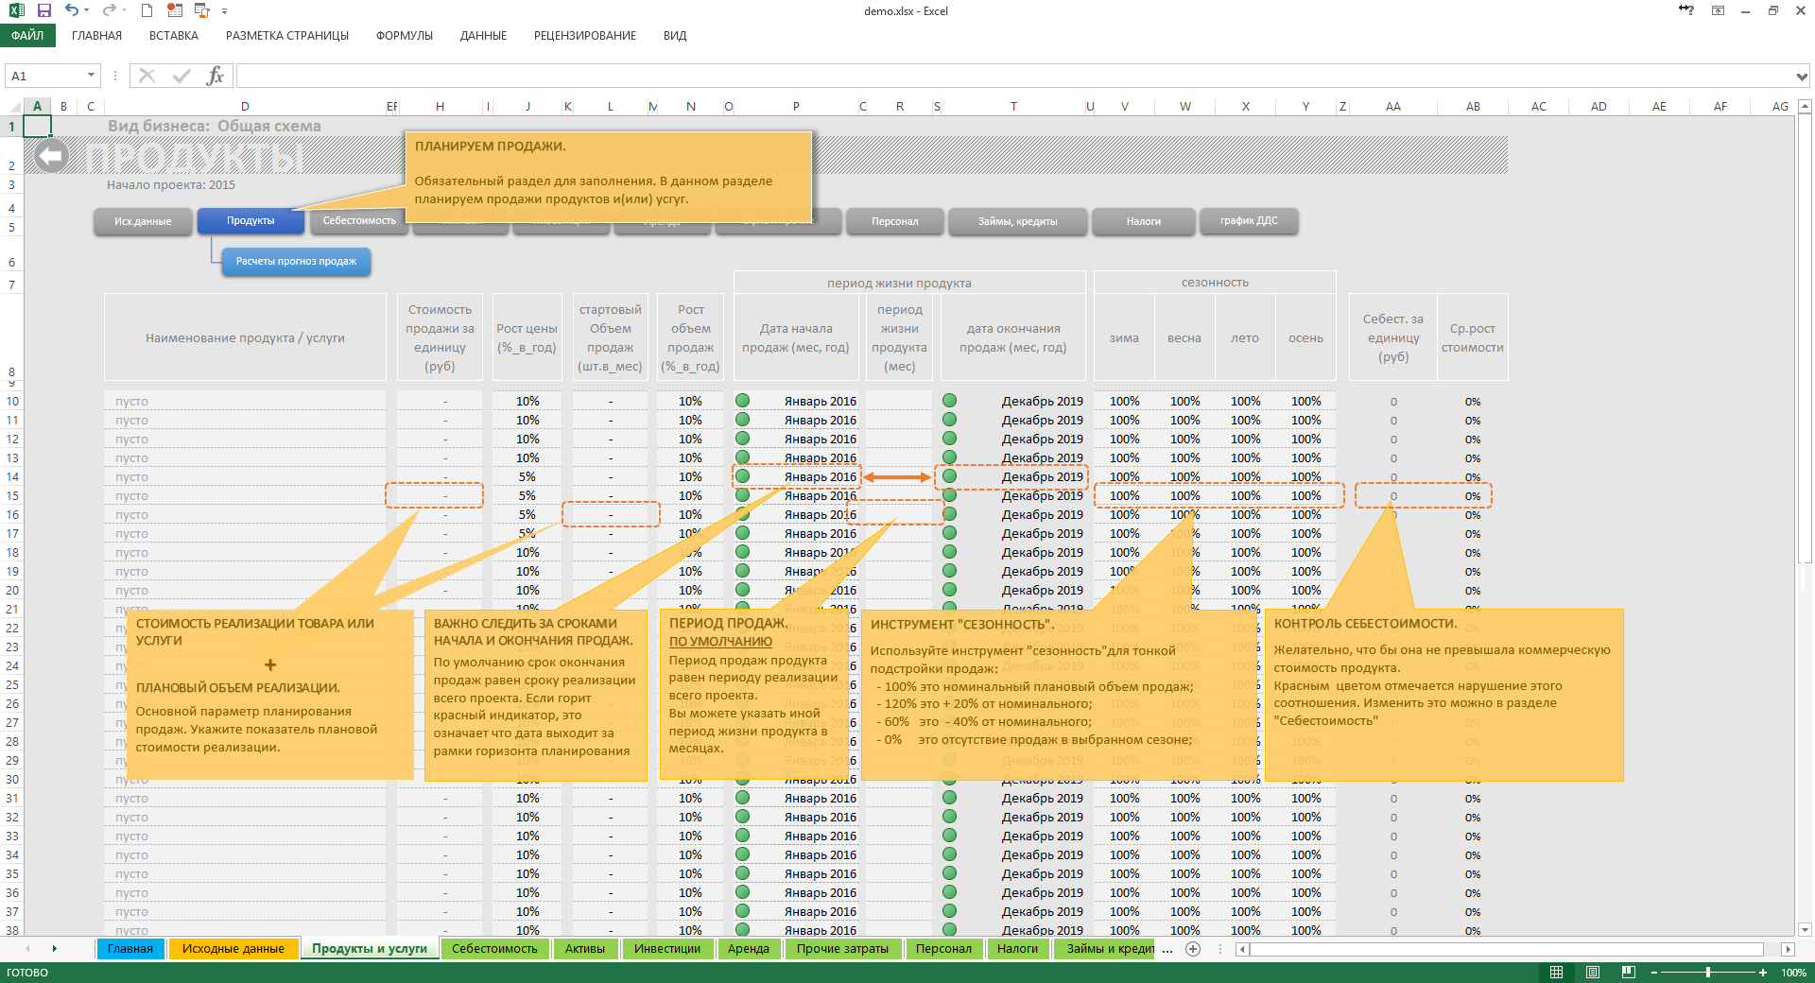This screenshot has height=983, width=1815.
Task: Select column header P
Action: pos(796,106)
